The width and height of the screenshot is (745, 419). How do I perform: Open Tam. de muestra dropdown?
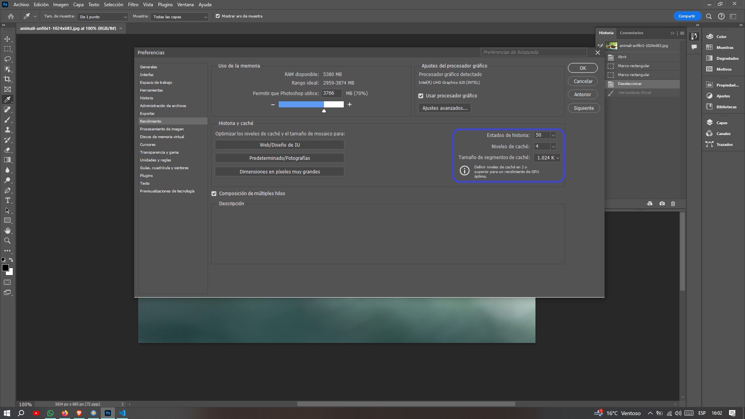pyautogui.click(x=102, y=17)
